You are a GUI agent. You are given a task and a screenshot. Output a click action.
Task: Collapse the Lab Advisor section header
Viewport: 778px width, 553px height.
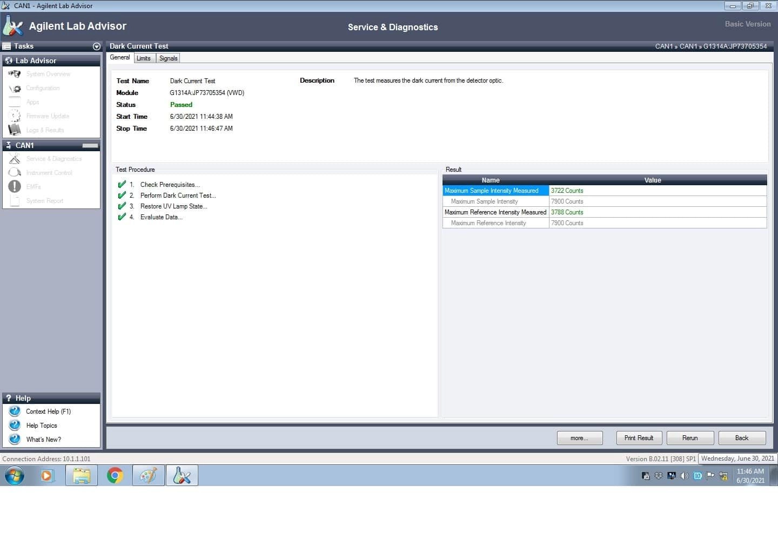(x=51, y=60)
